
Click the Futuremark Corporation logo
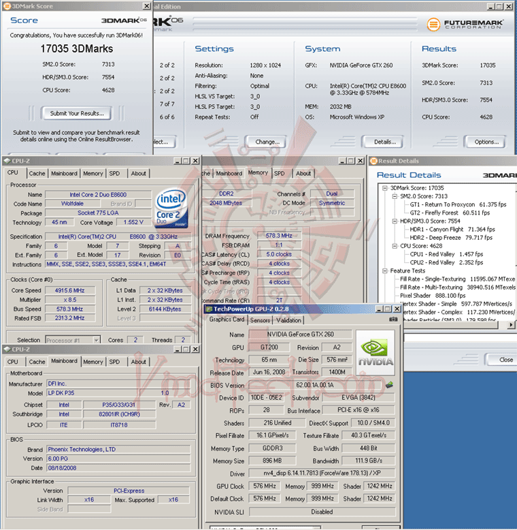pyautogui.click(x=465, y=24)
